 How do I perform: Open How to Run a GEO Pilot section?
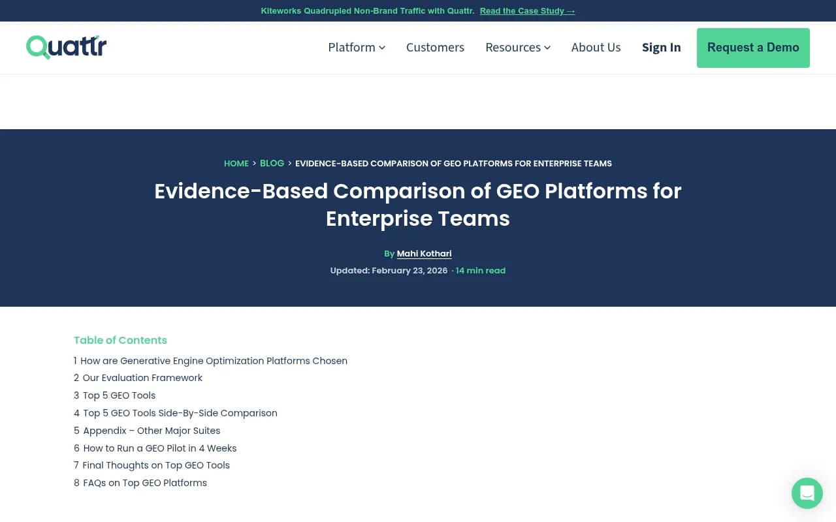[x=160, y=448]
